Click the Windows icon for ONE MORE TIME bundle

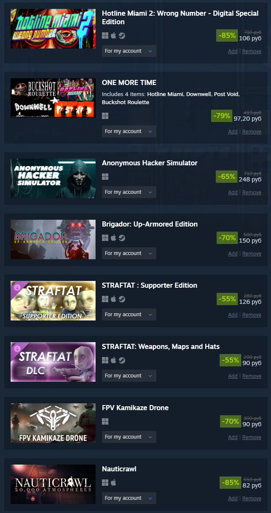point(105,116)
